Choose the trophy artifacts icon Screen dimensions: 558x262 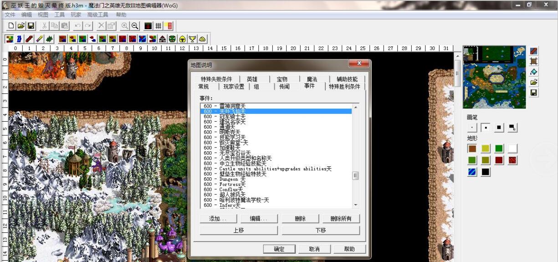coord(192,39)
